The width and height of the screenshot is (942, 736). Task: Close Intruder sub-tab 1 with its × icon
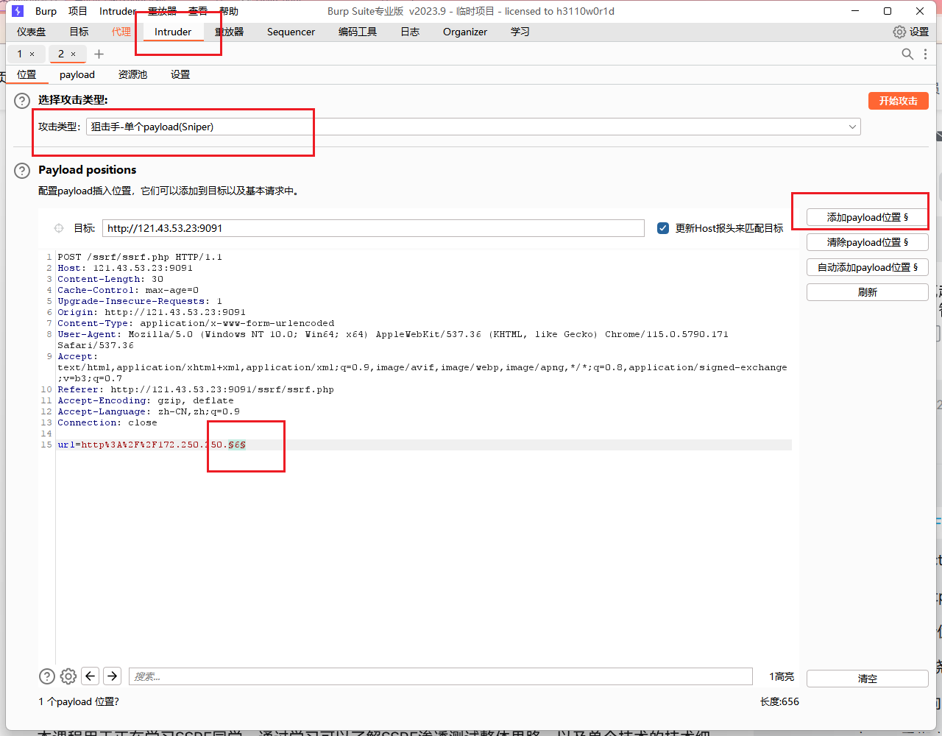32,54
